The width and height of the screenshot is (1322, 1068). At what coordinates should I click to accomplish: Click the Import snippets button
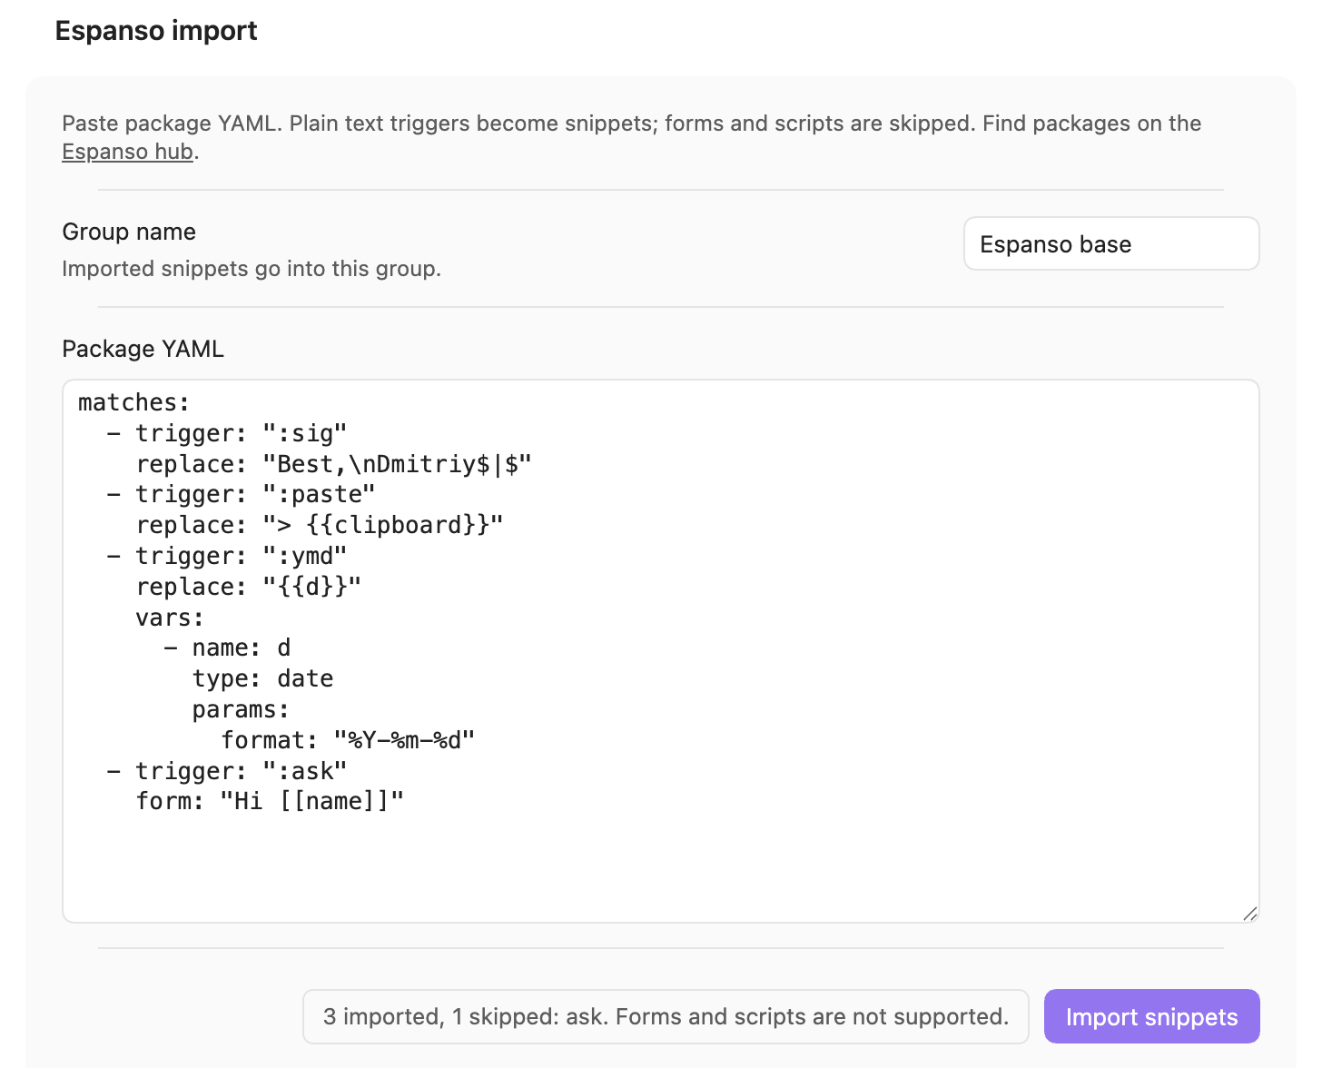pyautogui.click(x=1151, y=1016)
